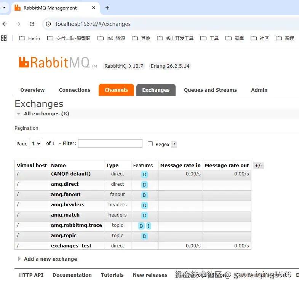Open the amq.fanout exchange
This screenshot has width=299, height=287.
pos(66,195)
